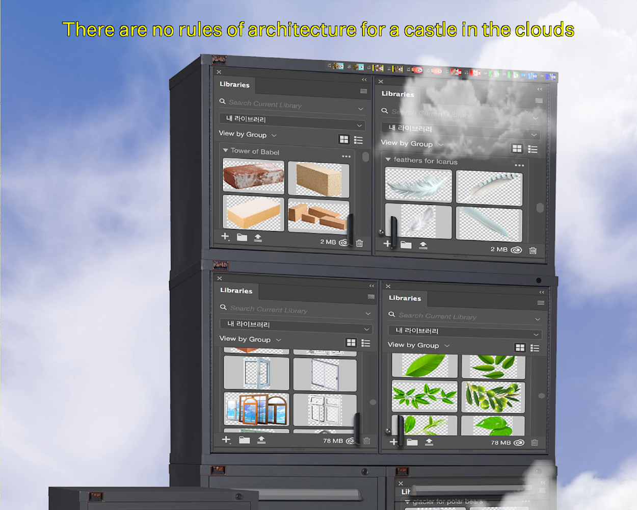The width and height of the screenshot is (637, 510).
Task: Collapse green leaves panel with double arrows
Action: click(x=542, y=292)
